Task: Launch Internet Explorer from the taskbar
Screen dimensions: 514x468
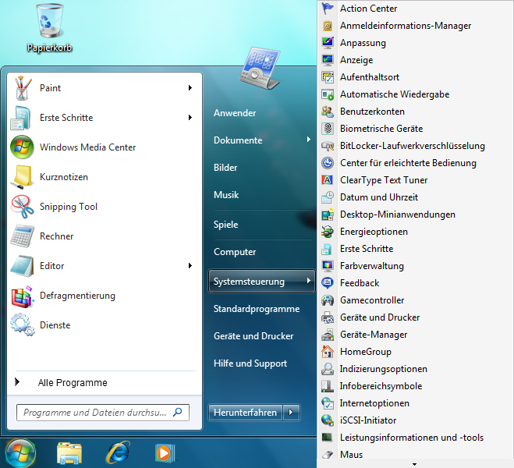Action: point(118,452)
